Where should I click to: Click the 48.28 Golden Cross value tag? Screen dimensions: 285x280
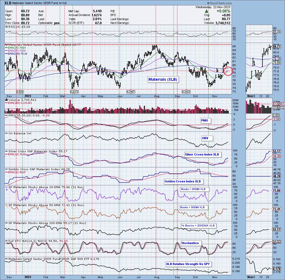pyautogui.click(x=277, y=176)
